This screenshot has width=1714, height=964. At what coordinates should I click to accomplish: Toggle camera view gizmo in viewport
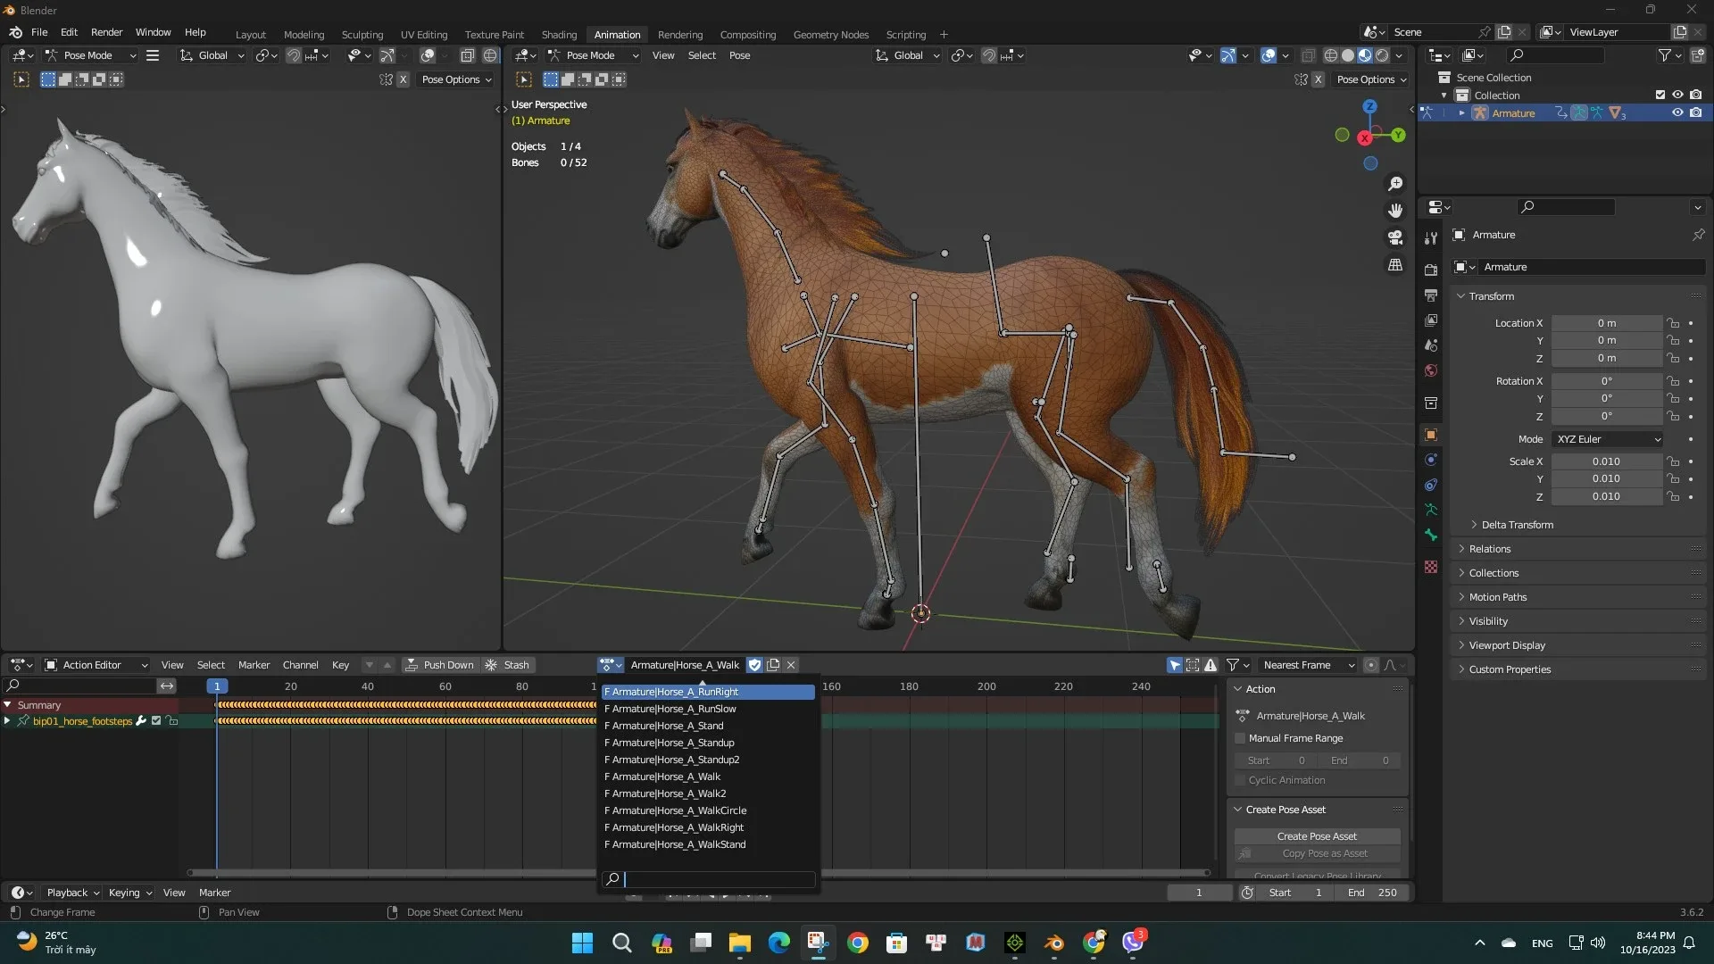(1395, 237)
